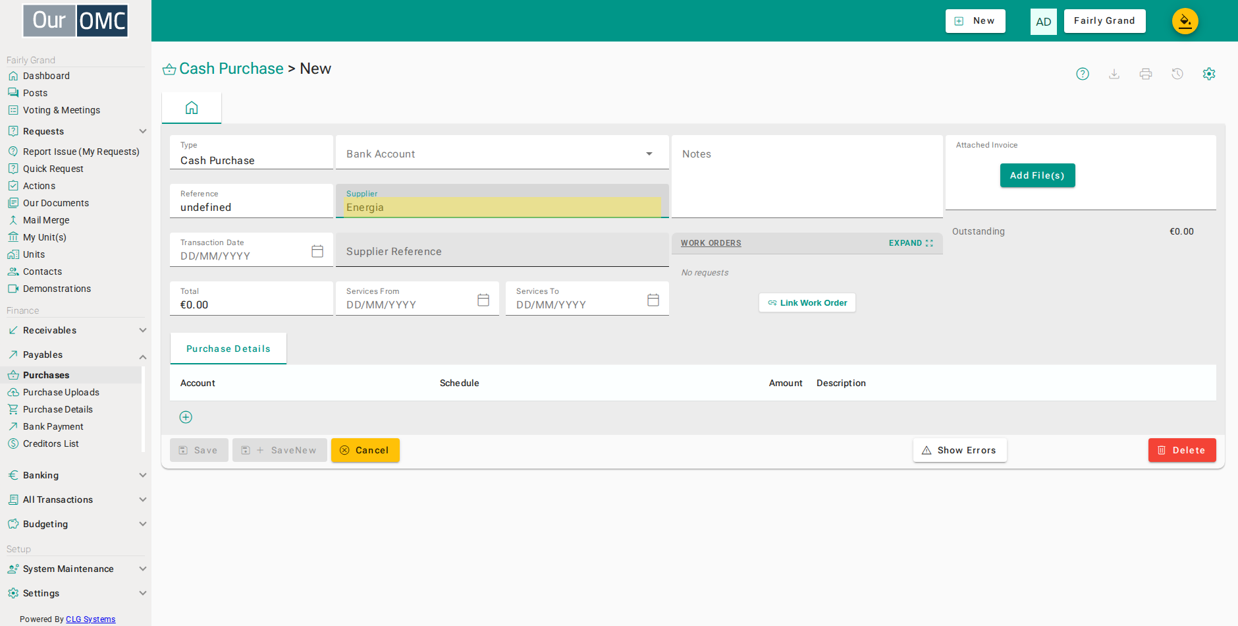Click the download icon in header
Viewport: 1238px width, 626px height.
(1114, 74)
